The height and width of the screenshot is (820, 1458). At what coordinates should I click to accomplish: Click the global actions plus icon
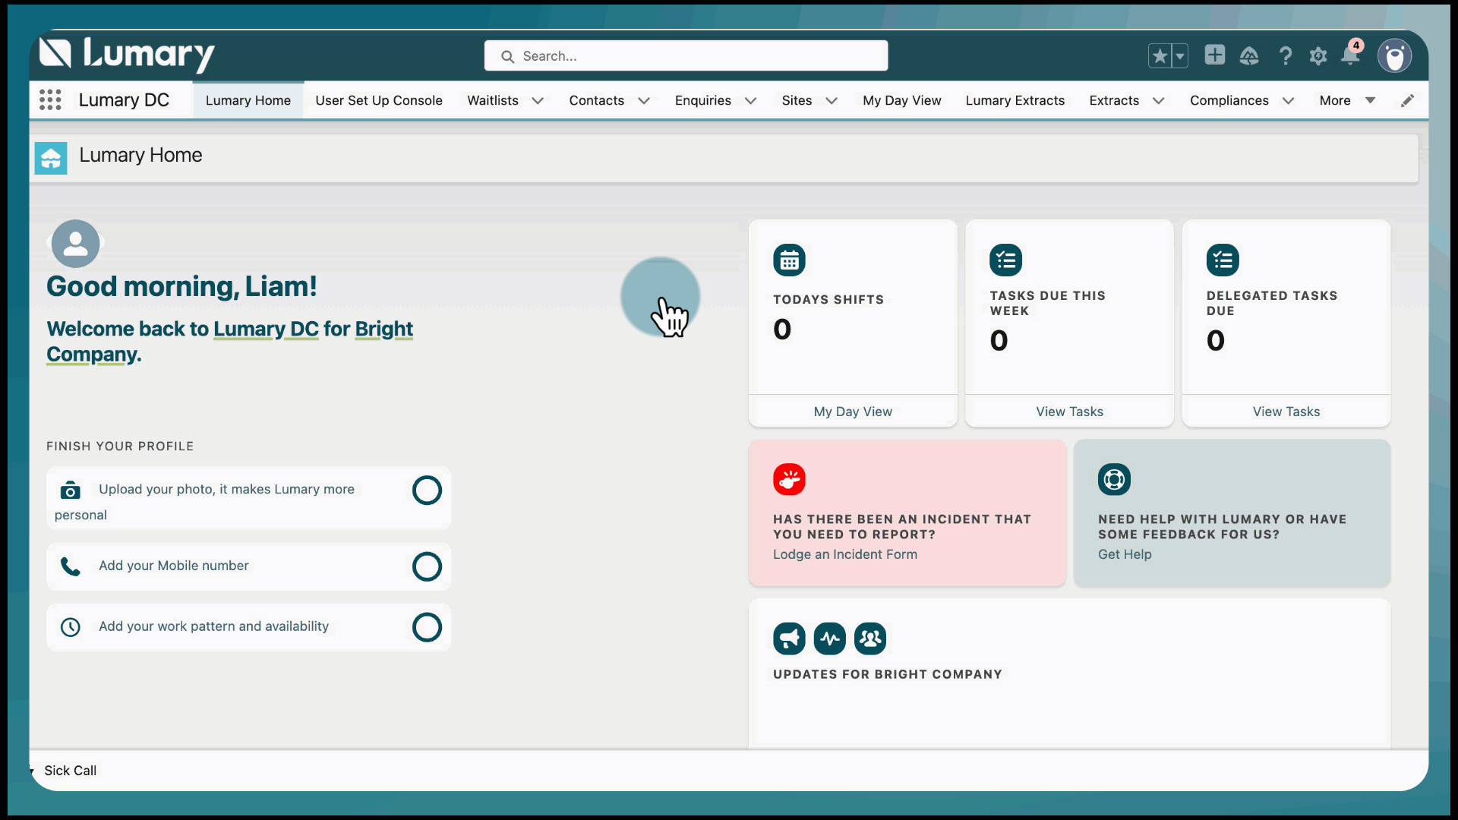(x=1215, y=55)
